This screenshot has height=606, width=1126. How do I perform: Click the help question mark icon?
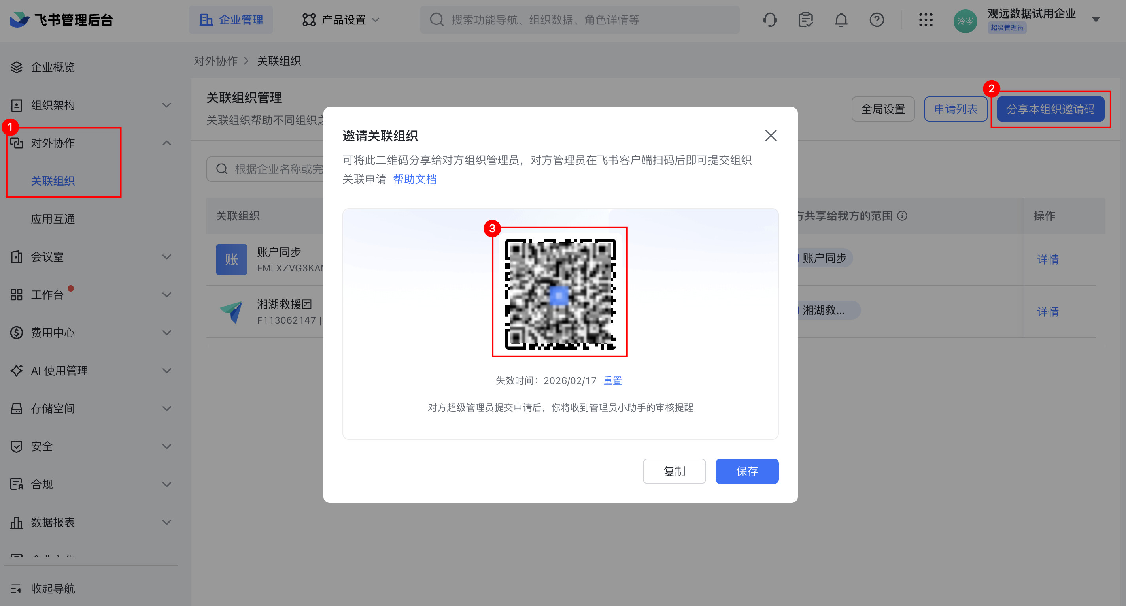pos(877,20)
